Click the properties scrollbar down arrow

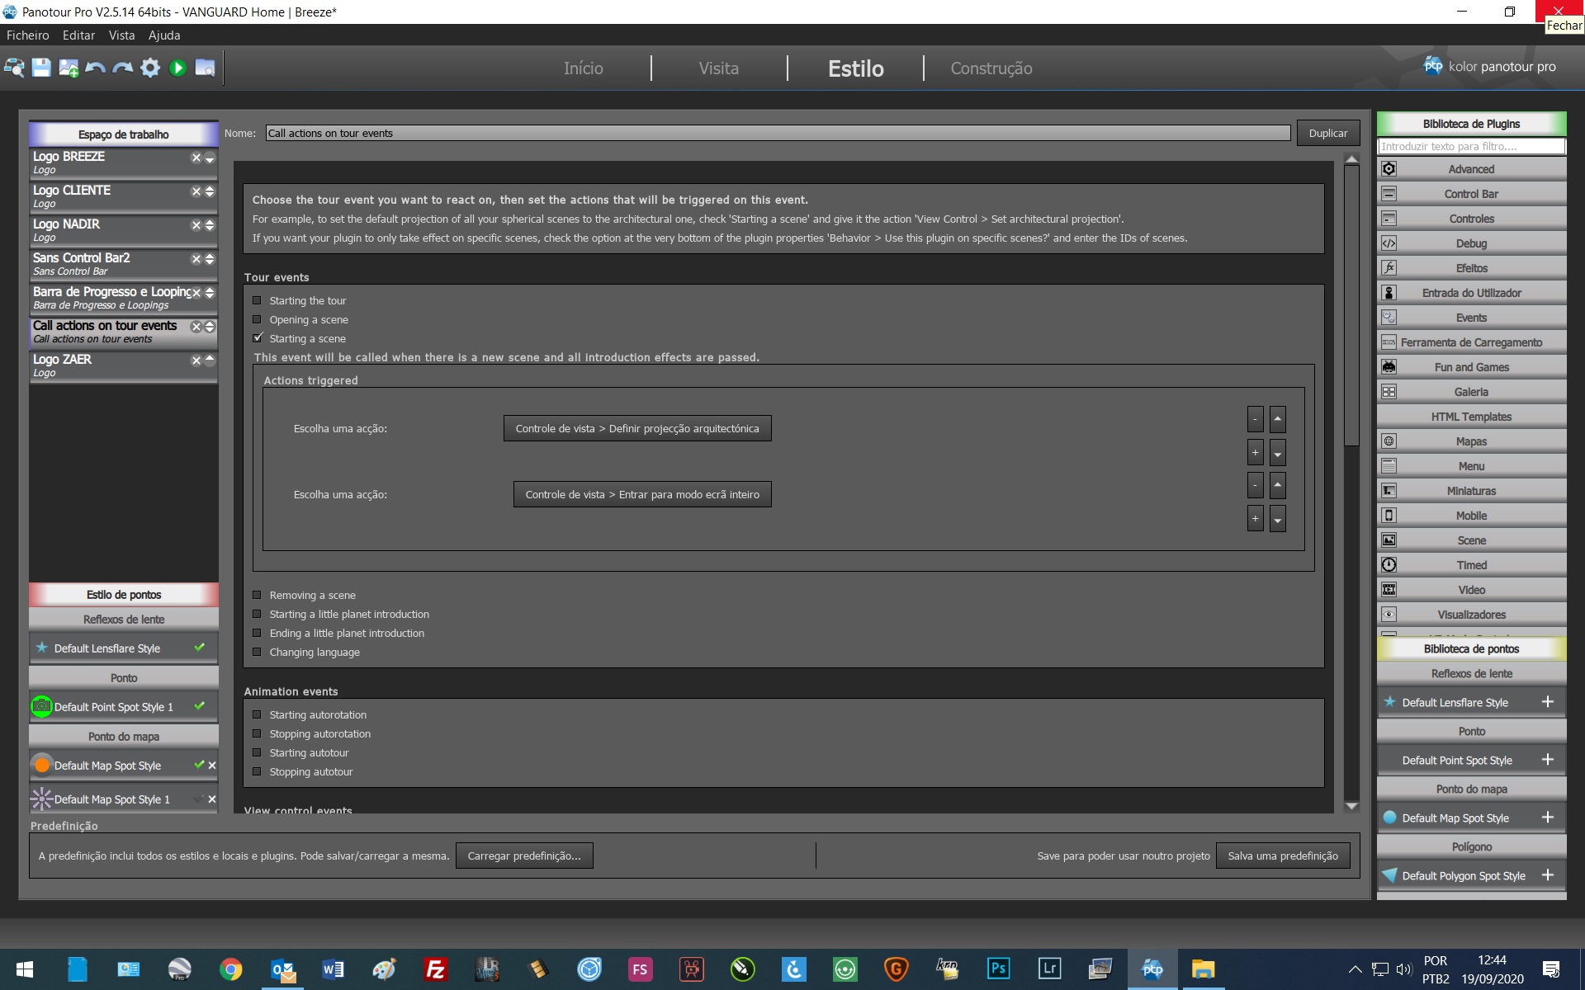(1351, 806)
